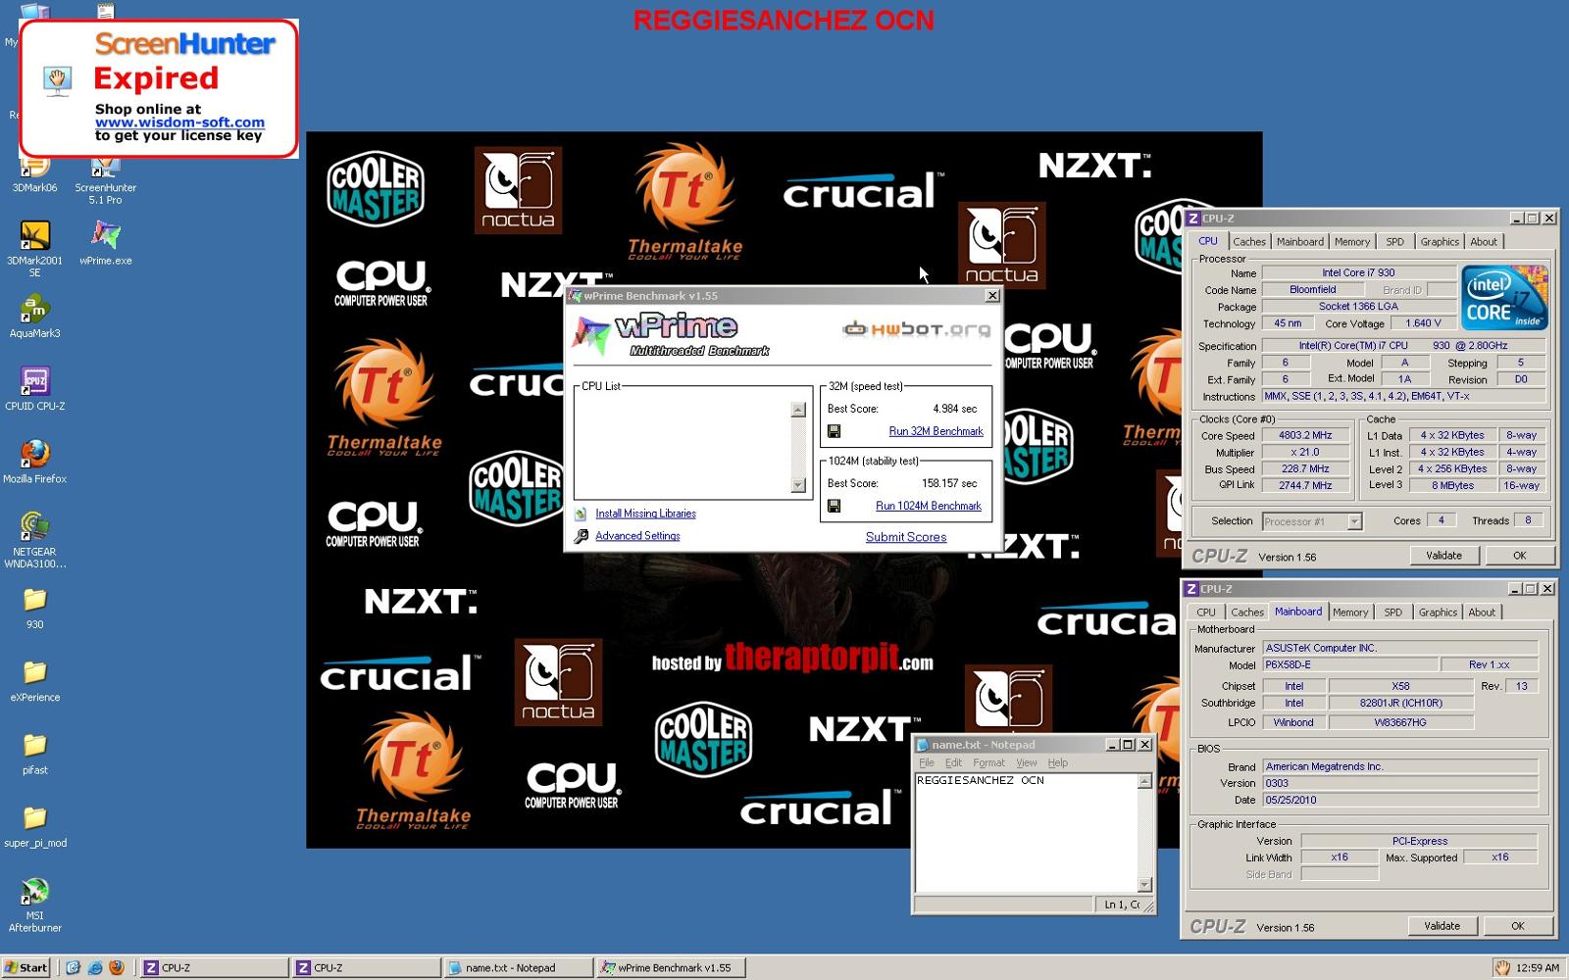The width and height of the screenshot is (1569, 980).
Task: Click the Internet Explorer quick launch icon
Action: tap(95, 967)
